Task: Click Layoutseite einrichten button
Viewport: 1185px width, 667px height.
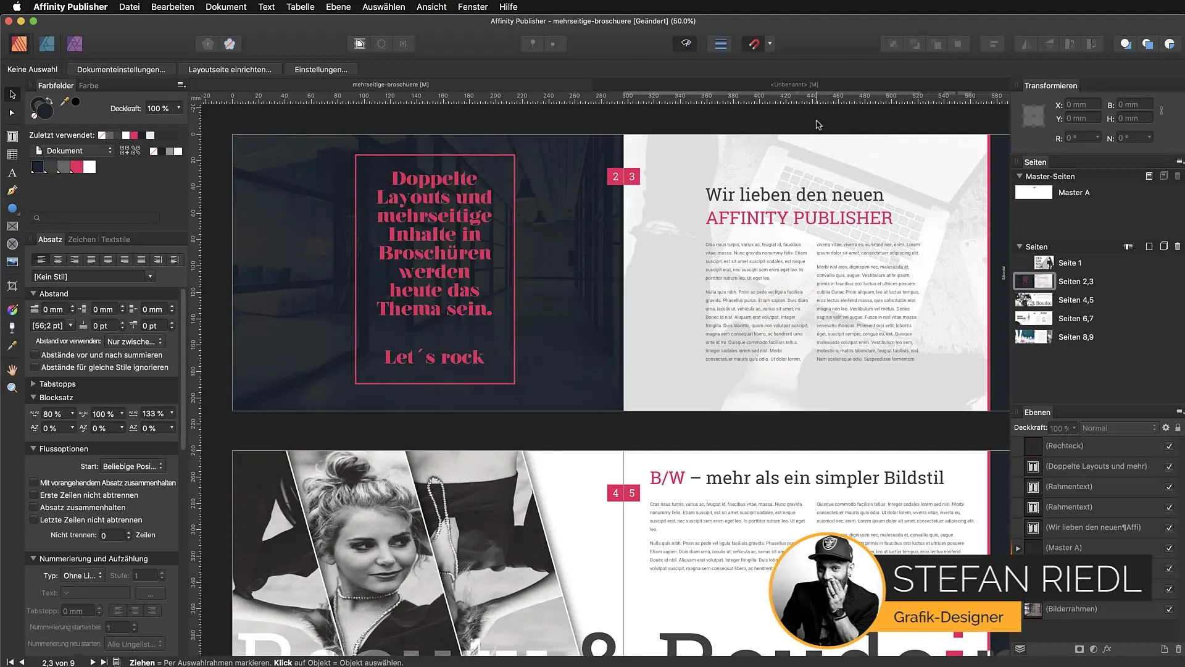Action: (230, 70)
